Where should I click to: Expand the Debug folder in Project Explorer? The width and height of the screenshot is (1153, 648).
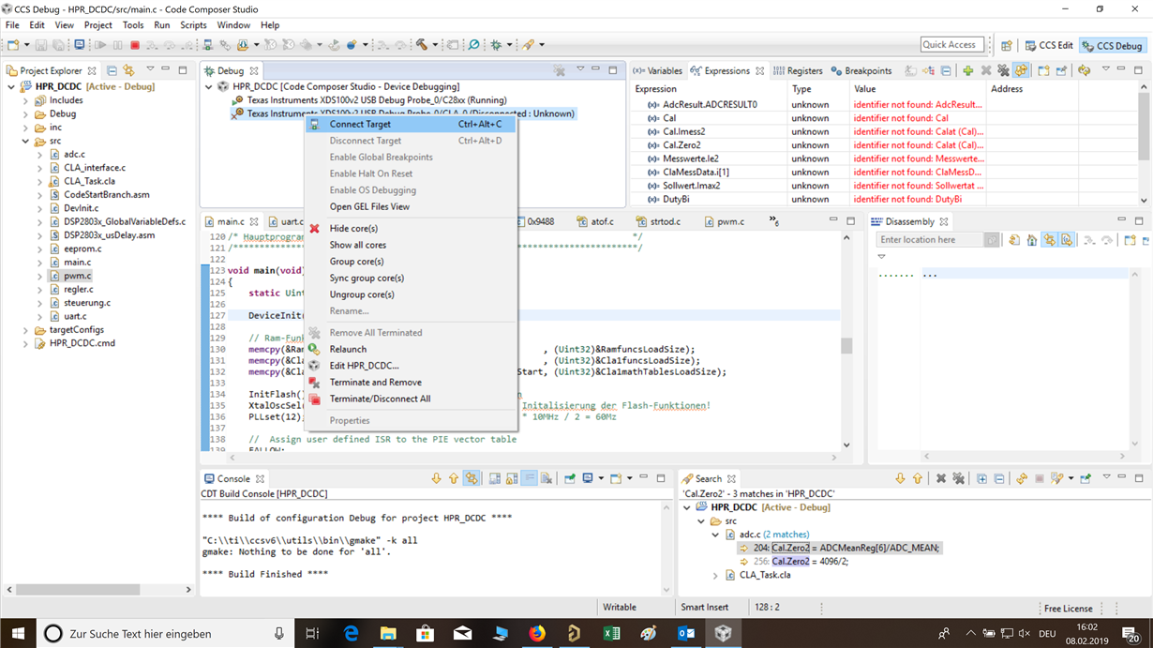26,113
